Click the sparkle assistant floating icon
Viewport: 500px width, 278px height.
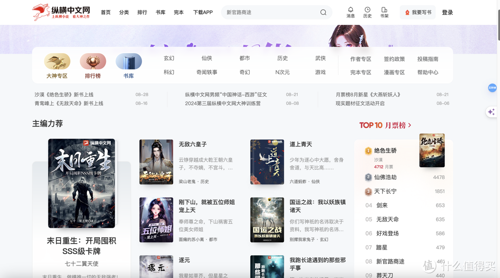click(491, 112)
